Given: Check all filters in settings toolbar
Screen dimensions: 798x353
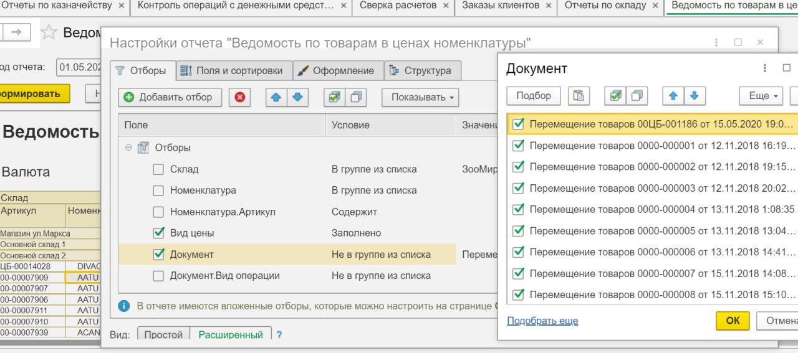Looking at the screenshot, I should pyautogui.click(x=335, y=97).
